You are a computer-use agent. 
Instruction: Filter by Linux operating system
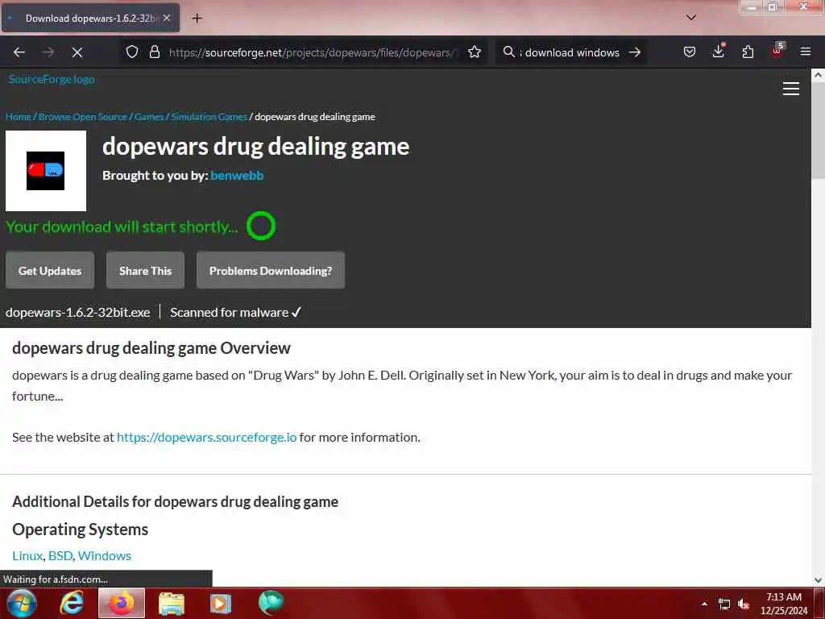(x=27, y=556)
